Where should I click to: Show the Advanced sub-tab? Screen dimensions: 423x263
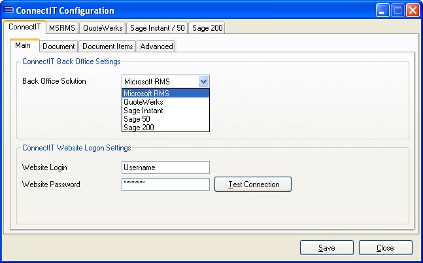(156, 46)
